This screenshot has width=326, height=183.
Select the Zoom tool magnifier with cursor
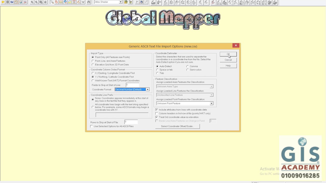pyautogui.click(x=52, y=2)
